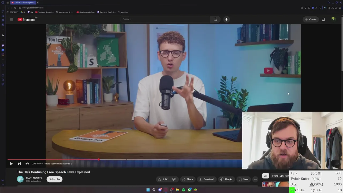Open the How Innuendo Stu bookmark
The width and height of the screenshot is (343, 193).
[86, 12]
